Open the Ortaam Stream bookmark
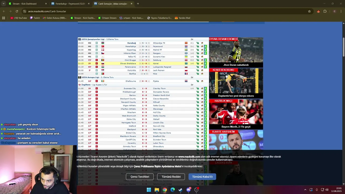Image resolution: width=345 pixels, height=194 pixels. tap(107, 18)
